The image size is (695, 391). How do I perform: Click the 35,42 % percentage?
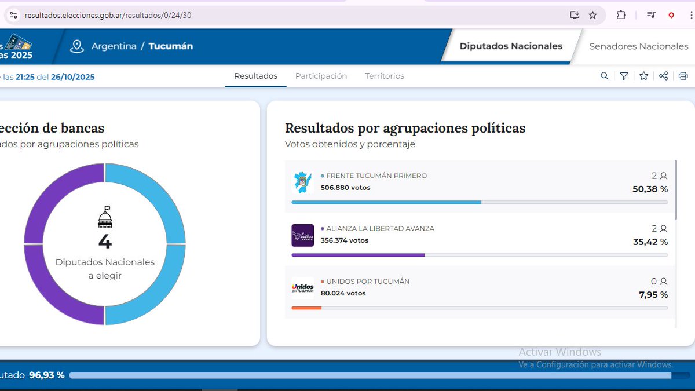pyautogui.click(x=650, y=242)
